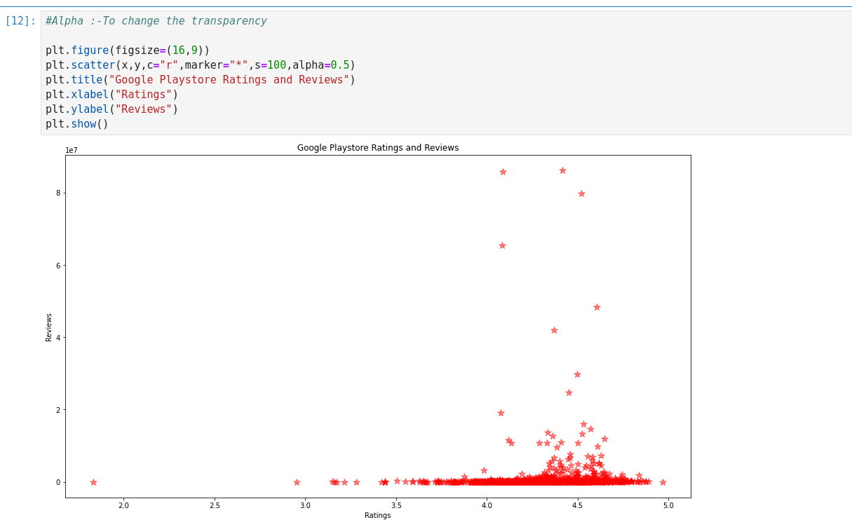Click the rightmost star point near rating 5.0
The height and width of the screenshot is (520, 852).
(x=663, y=482)
